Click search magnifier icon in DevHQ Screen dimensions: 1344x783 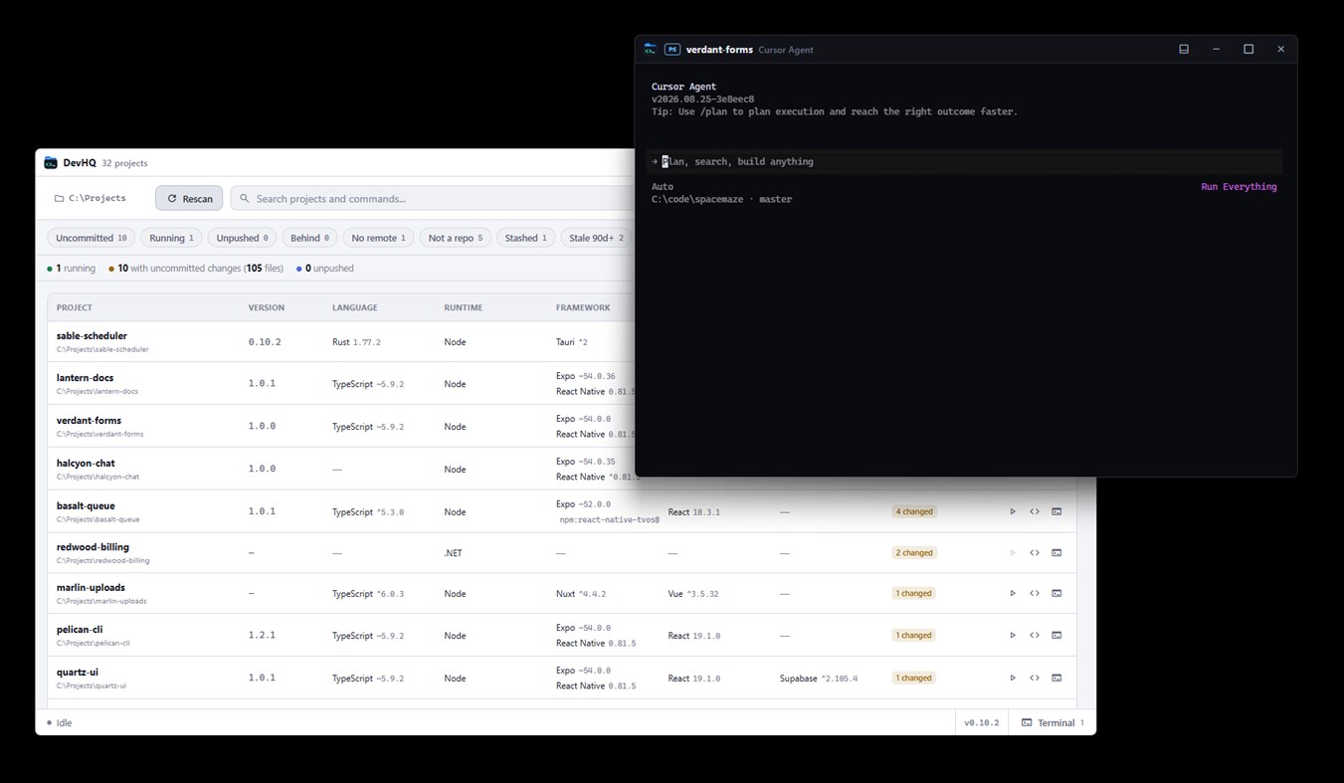pyautogui.click(x=245, y=198)
